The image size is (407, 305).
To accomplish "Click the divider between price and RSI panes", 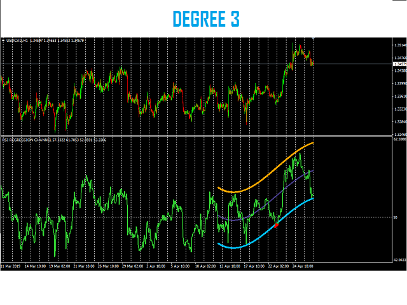I will 191,136.
